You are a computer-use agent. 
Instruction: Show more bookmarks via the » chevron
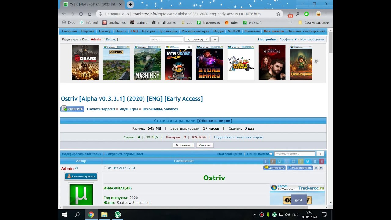coord(291,22)
